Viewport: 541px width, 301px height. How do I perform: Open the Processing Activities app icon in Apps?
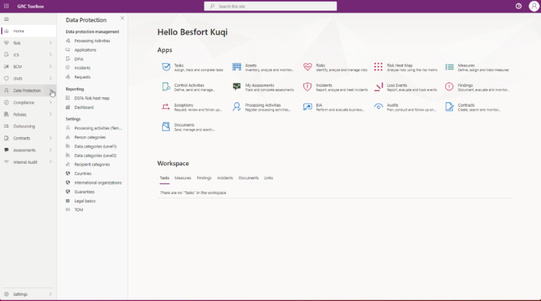click(236, 107)
